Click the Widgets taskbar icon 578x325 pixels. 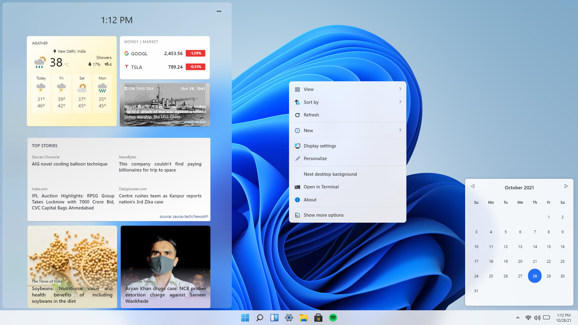click(274, 318)
